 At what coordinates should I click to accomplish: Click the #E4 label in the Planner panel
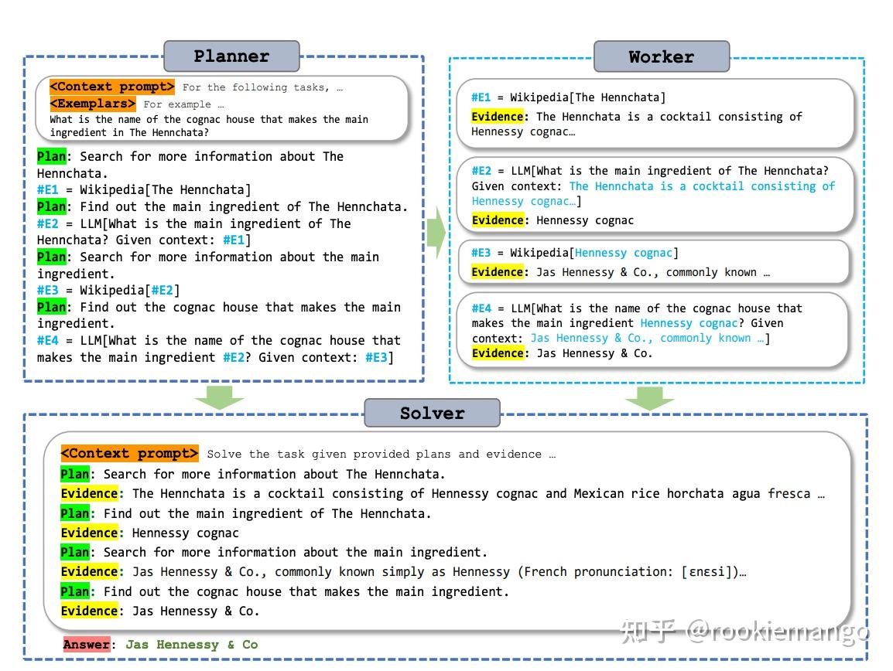point(47,340)
